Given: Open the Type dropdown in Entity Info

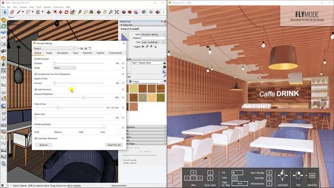Looking at the screenshot, I should 153,42.
